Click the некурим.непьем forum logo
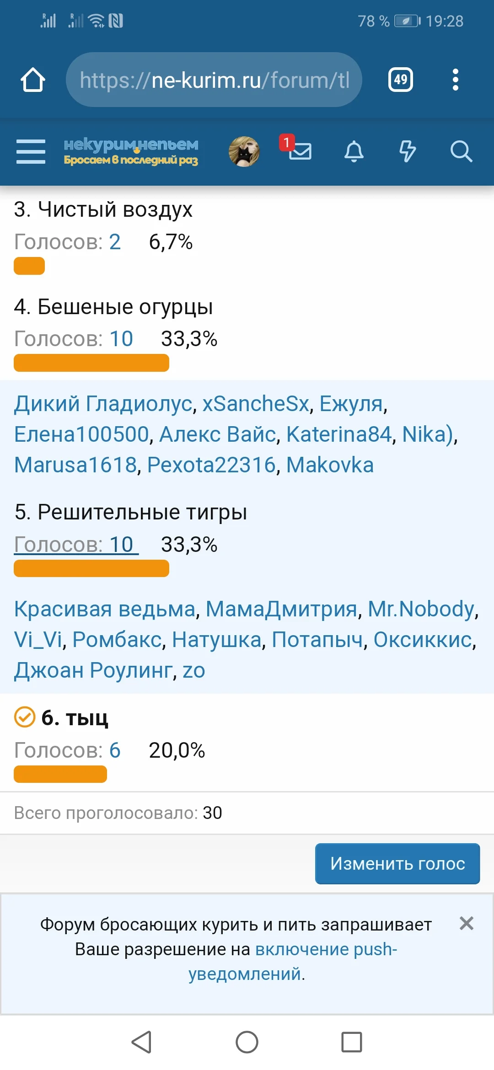The width and height of the screenshot is (494, 1070). click(130, 152)
